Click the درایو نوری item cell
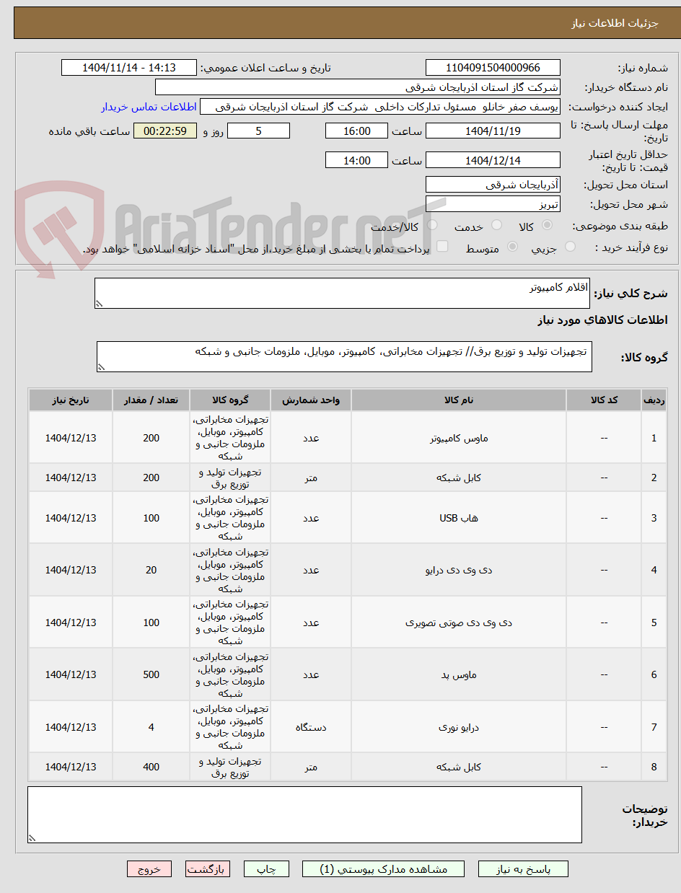 458,727
